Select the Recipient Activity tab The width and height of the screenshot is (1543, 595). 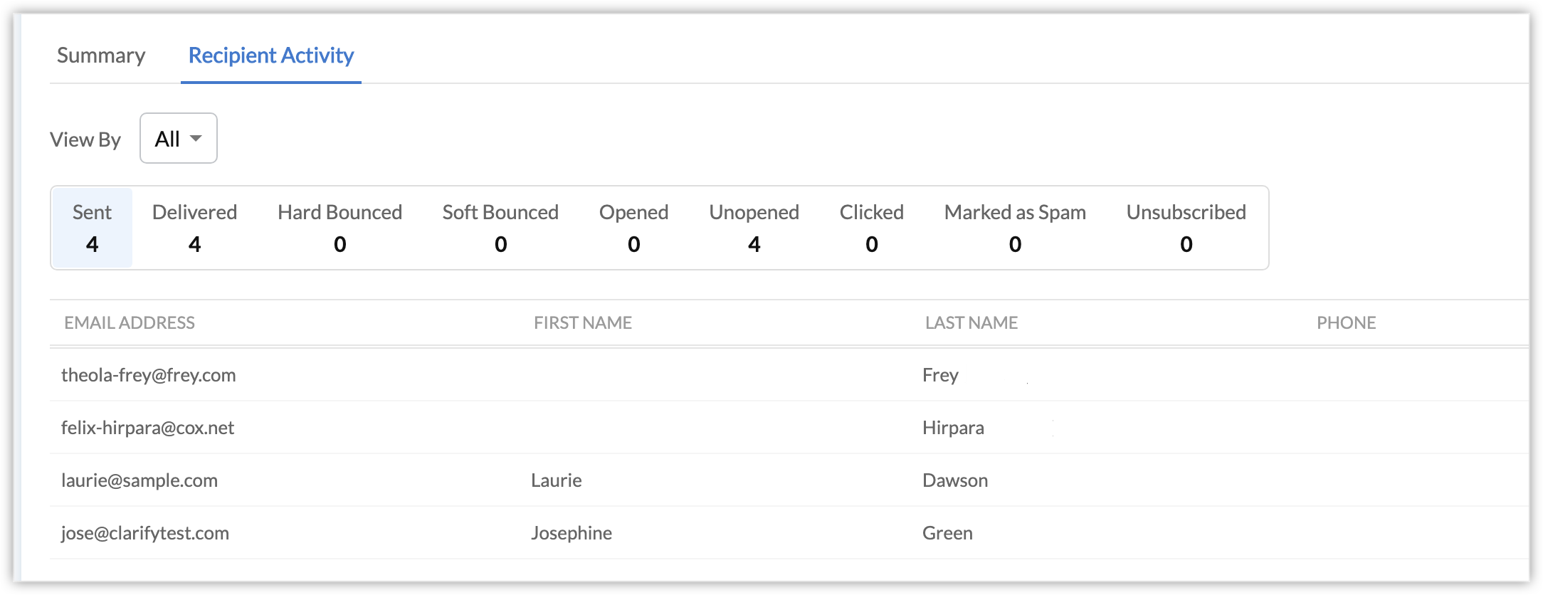tap(271, 56)
